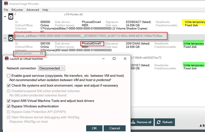The width and height of the screenshot is (205, 132).
Task: Click the Volume{edd6dac7 volume path with shadow copies
Action: (x=94, y=29)
